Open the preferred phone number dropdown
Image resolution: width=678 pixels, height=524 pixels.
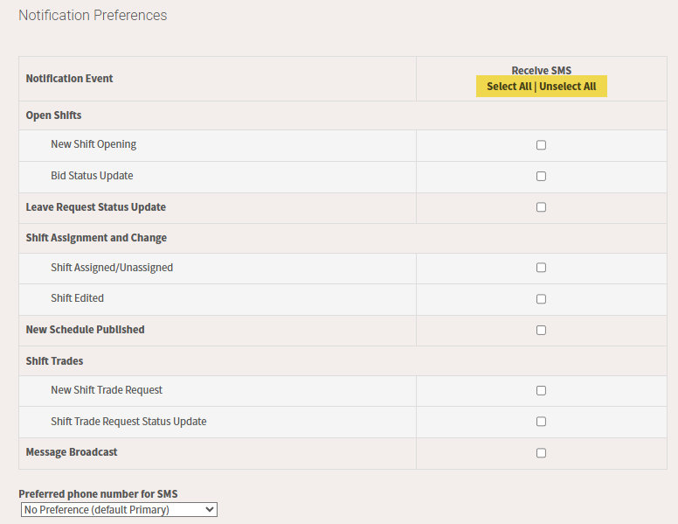pos(119,509)
